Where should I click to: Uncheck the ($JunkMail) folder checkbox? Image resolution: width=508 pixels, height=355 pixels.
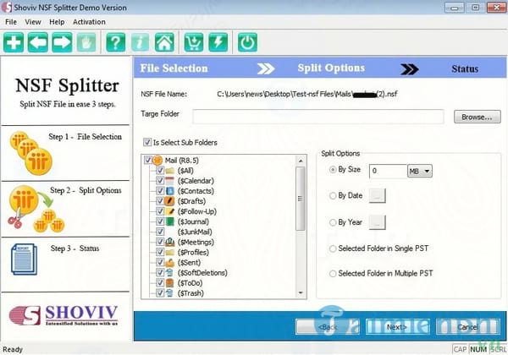click(160, 232)
